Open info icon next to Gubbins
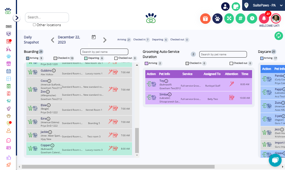The height and width of the screenshot is (170, 285). tap(54, 71)
